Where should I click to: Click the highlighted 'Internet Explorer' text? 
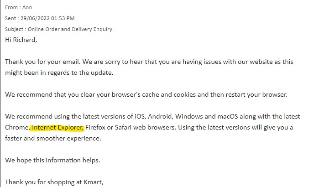tap(58, 127)
